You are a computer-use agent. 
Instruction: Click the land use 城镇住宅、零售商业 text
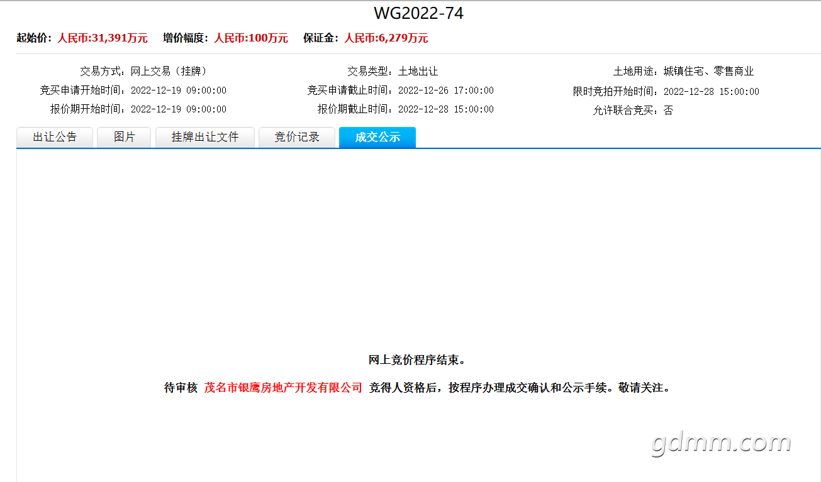(x=708, y=72)
